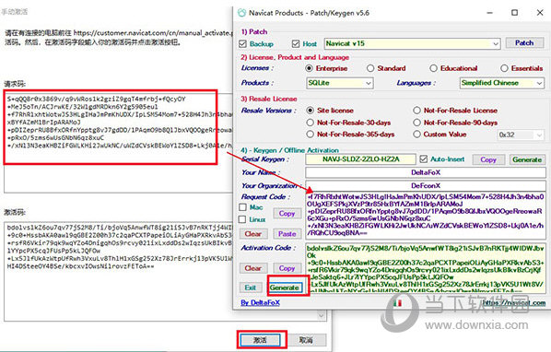Open the https://navicat.com link
The height and width of the screenshot is (352, 551).
pos(514,303)
